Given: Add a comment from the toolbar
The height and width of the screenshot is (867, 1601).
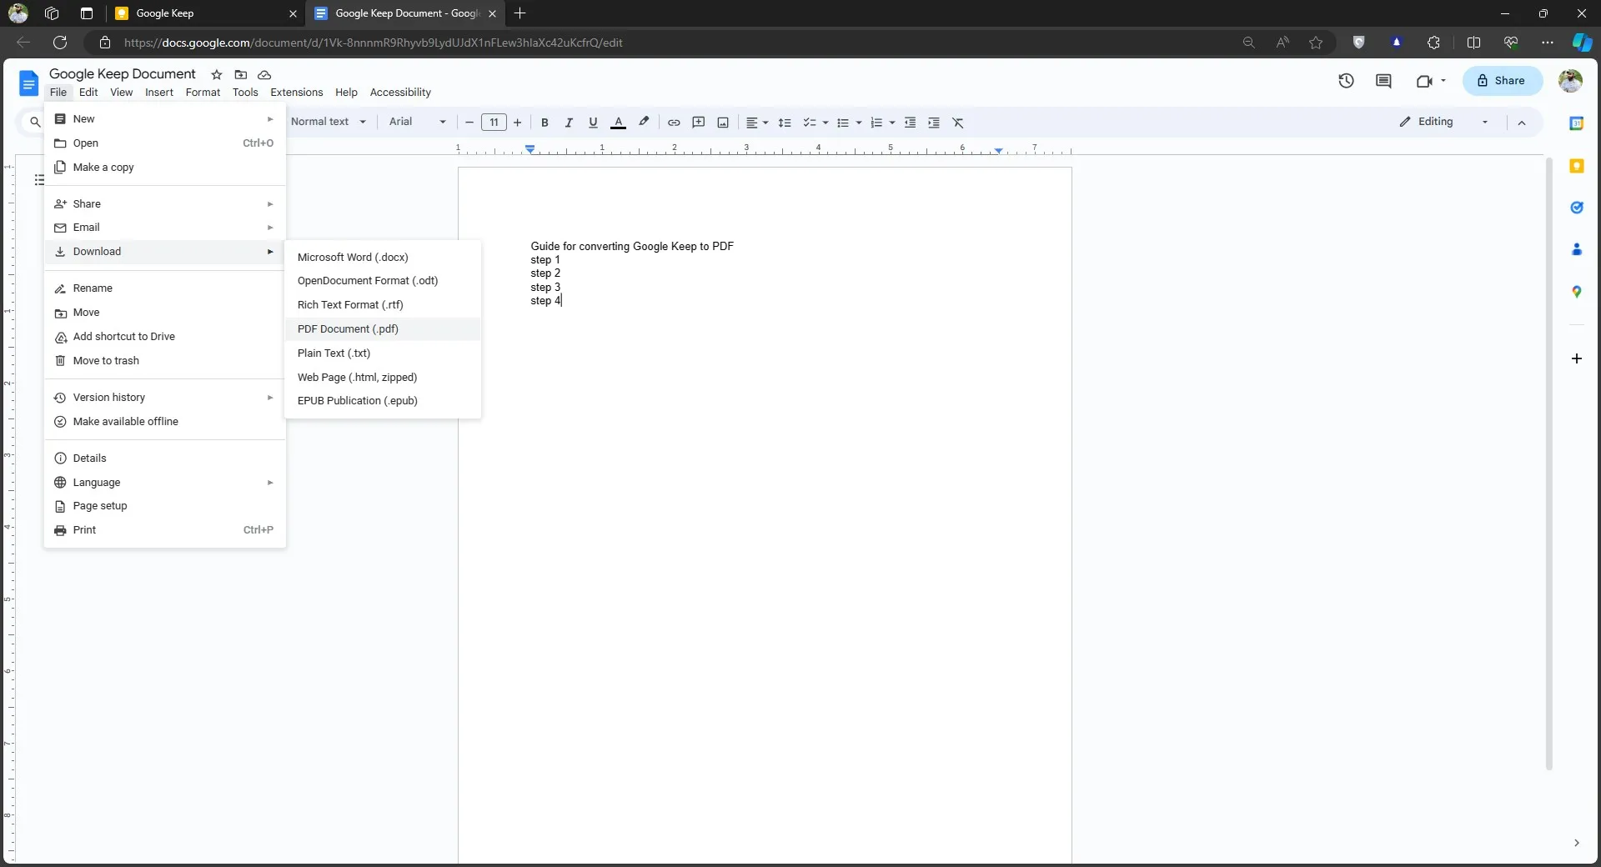Looking at the screenshot, I should (699, 123).
